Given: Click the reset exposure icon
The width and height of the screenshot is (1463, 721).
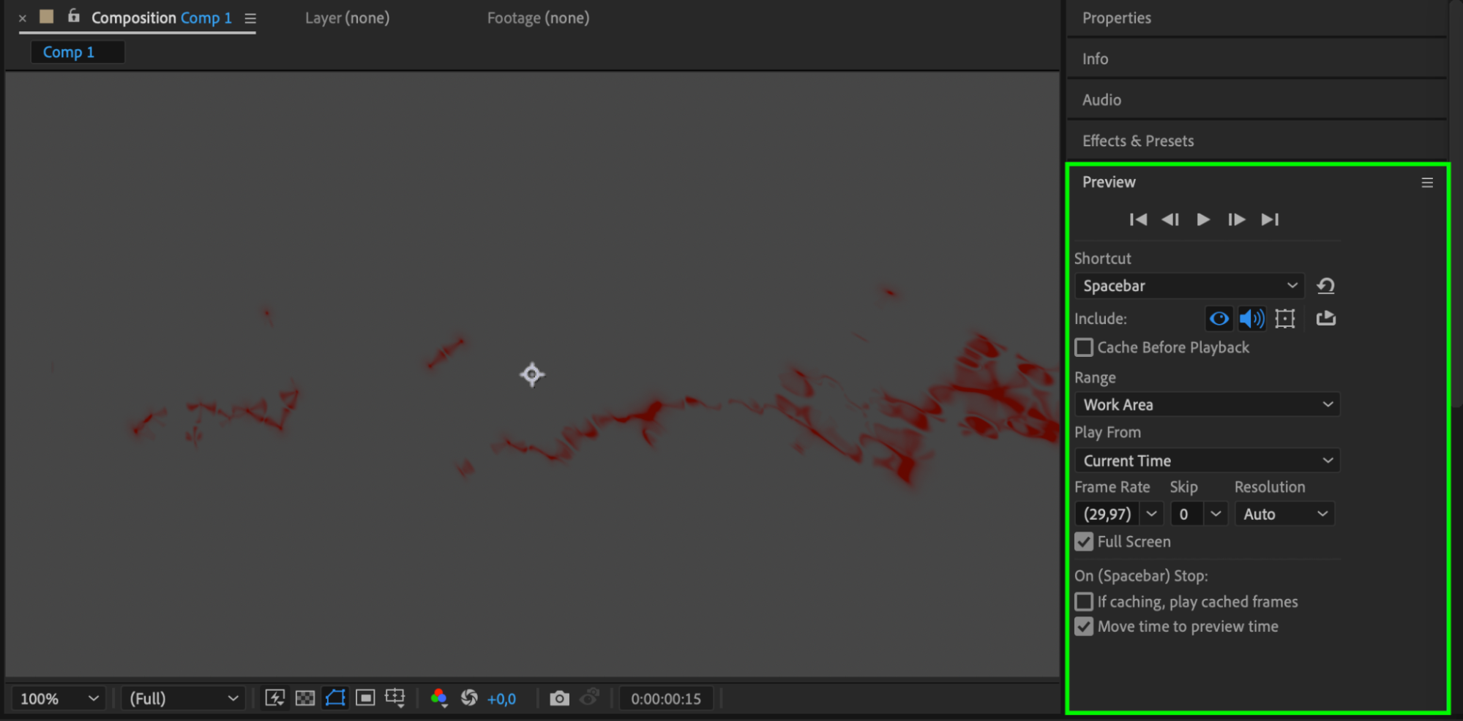Looking at the screenshot, I should click(x=469, y=698).
